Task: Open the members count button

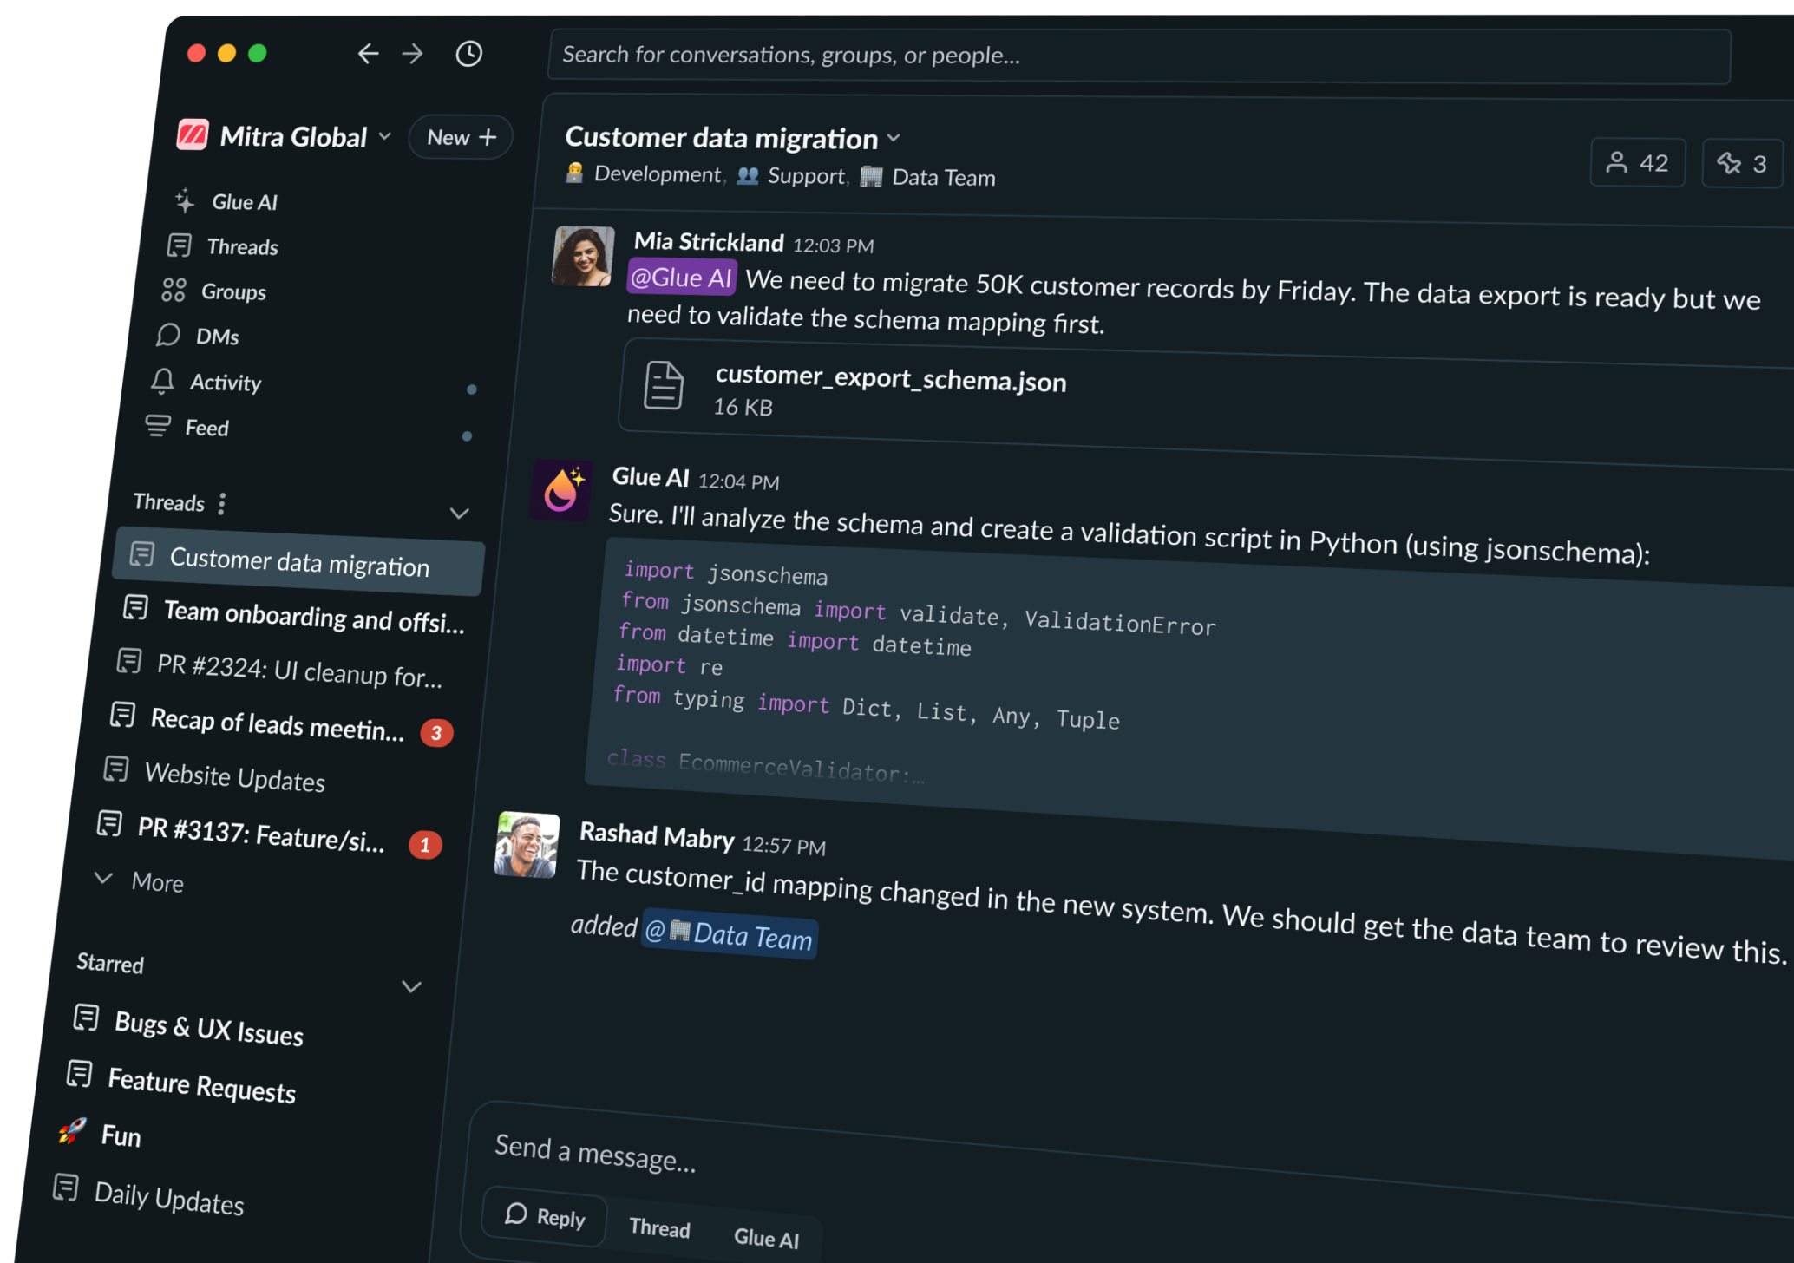Action: [x=1636, y=163]
